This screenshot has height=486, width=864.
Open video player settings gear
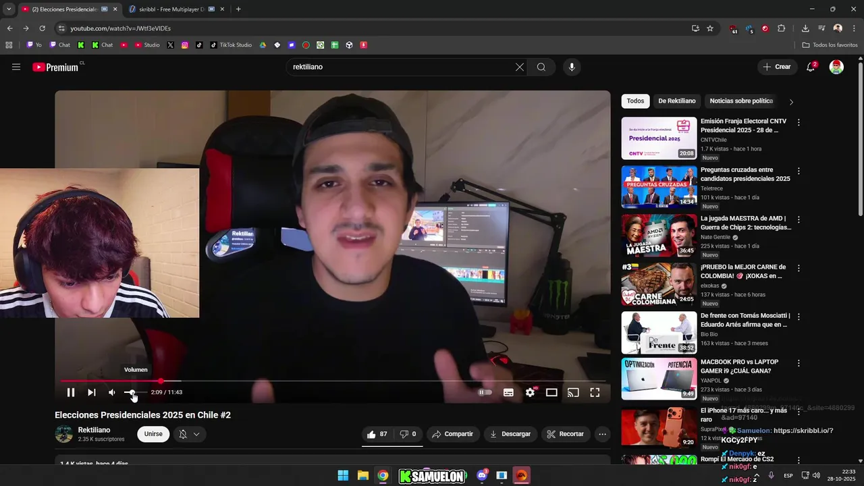click(531, 392)
